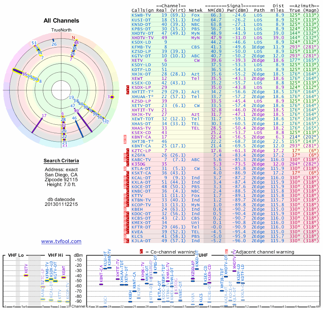Click the Path column header
This screenshot has height=310, width=323.
259,10
